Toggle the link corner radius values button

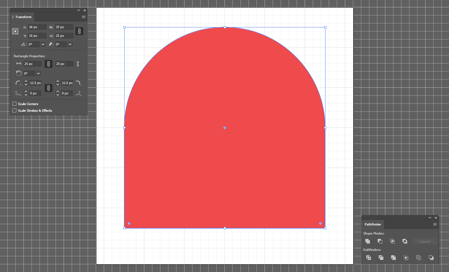[x=49, y=88]
